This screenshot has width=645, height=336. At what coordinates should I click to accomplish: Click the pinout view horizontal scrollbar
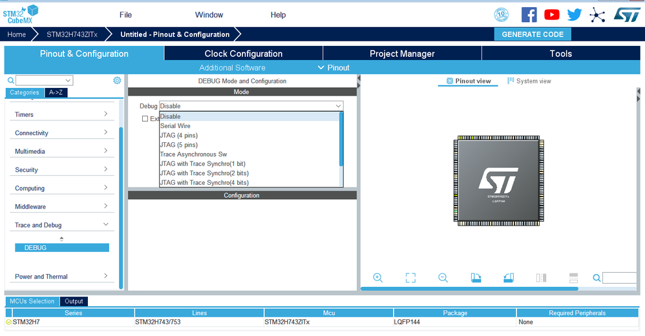pyautogui.click(x=469, y=289)
